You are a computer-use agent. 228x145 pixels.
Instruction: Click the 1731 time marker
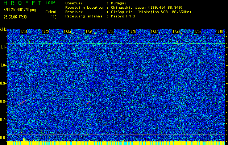point(24,32)
